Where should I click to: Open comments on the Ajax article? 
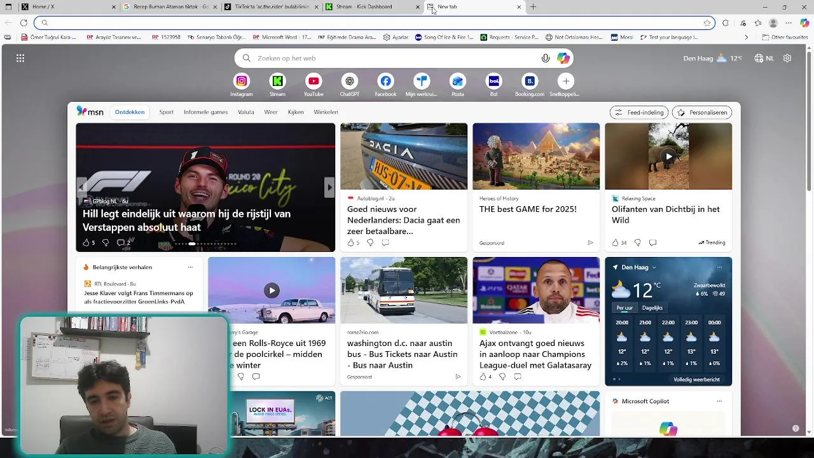pos(517,377)
